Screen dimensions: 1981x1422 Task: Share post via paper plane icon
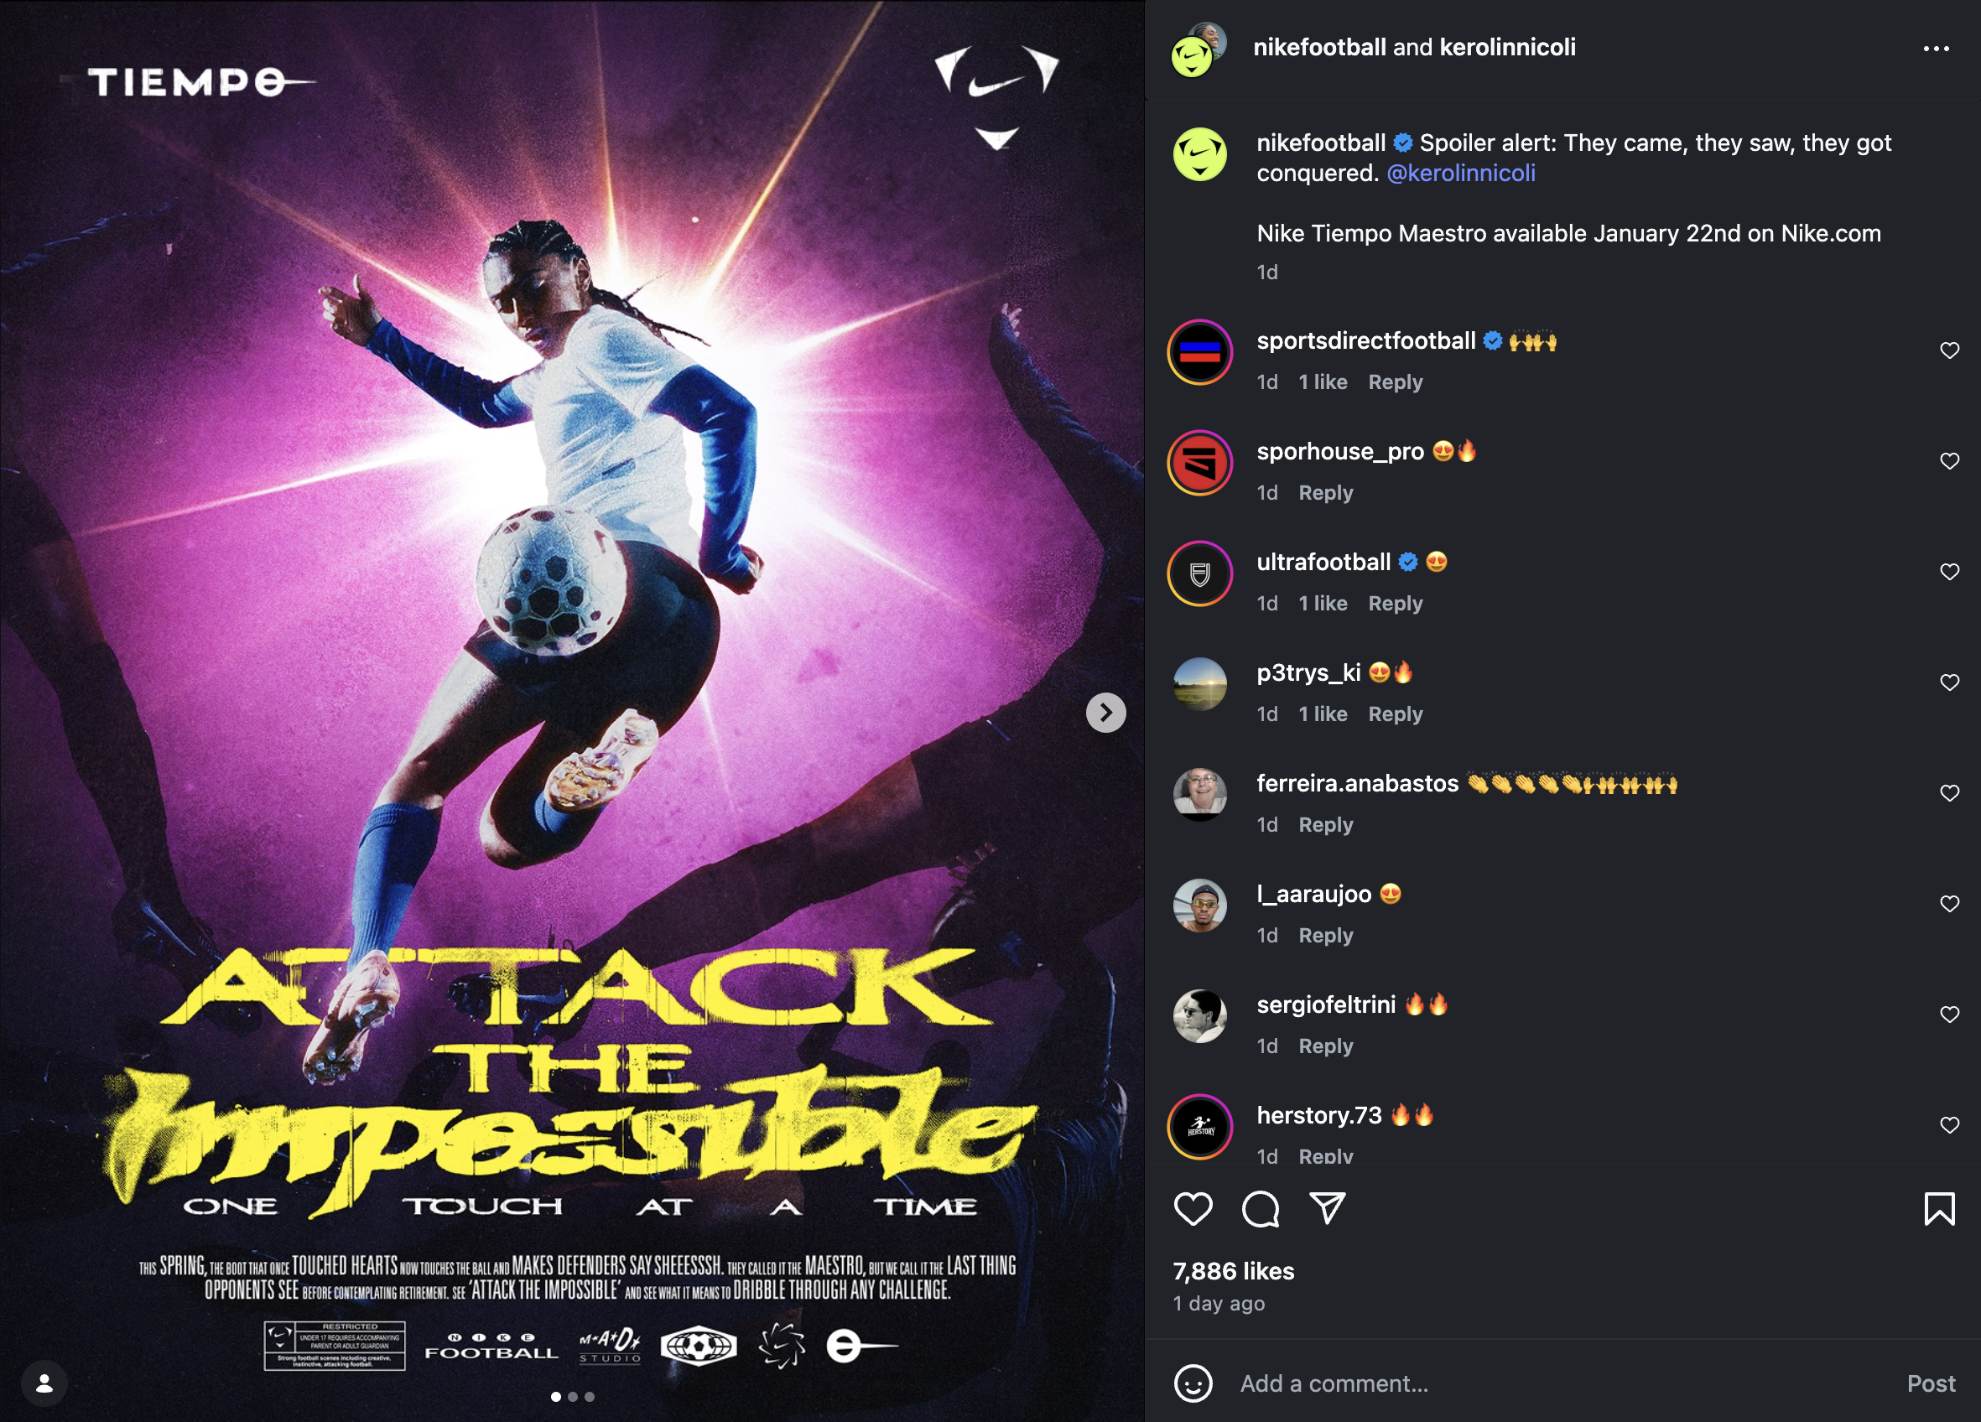click(x=1327, y=1208)
